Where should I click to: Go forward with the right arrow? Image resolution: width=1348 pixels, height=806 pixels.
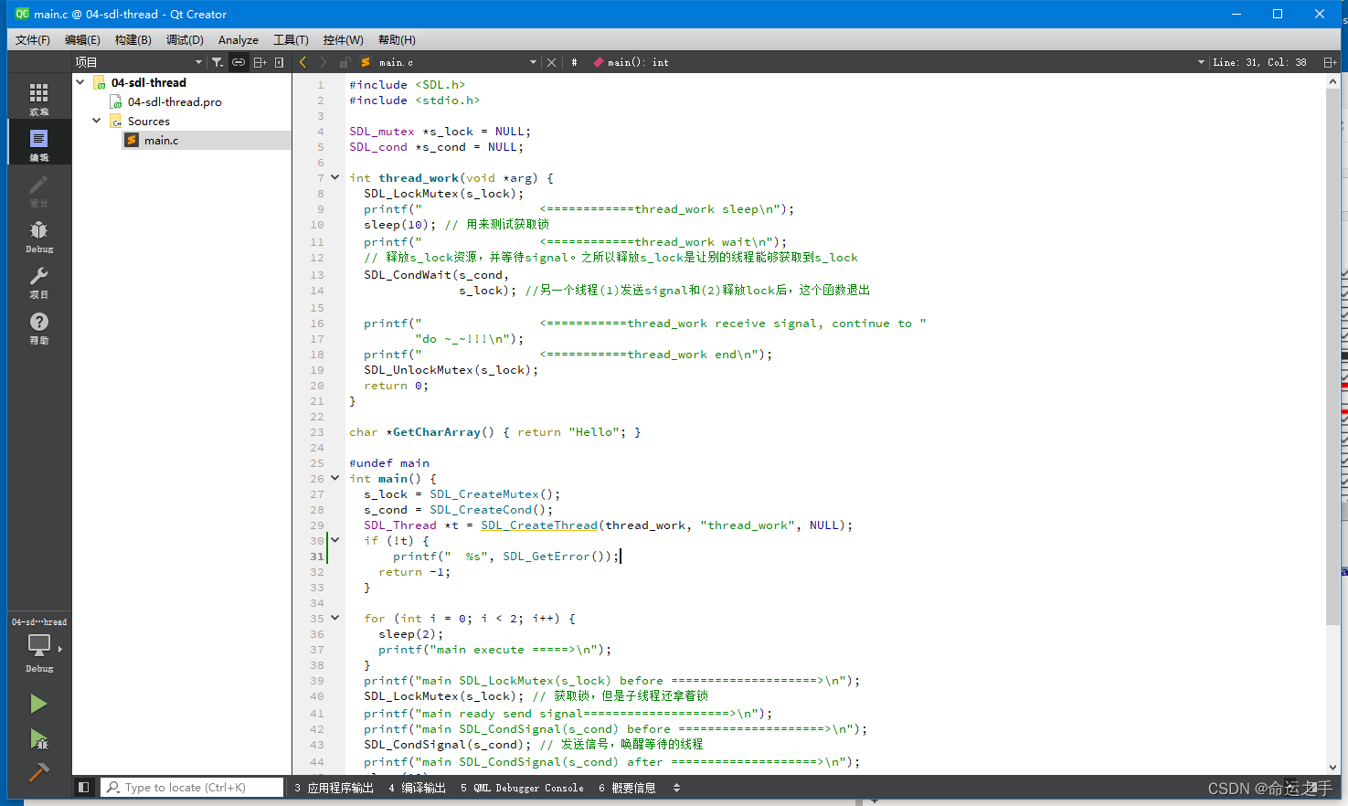(323, 62)
